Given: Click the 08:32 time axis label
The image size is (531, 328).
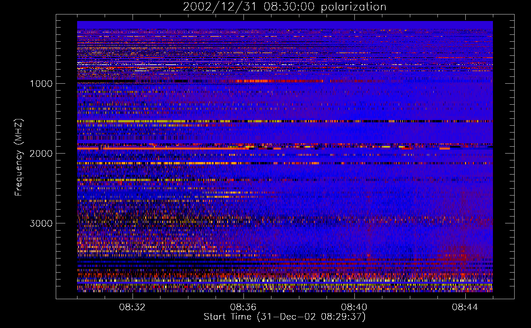Looking at the screenshot, I should (133, 307).
